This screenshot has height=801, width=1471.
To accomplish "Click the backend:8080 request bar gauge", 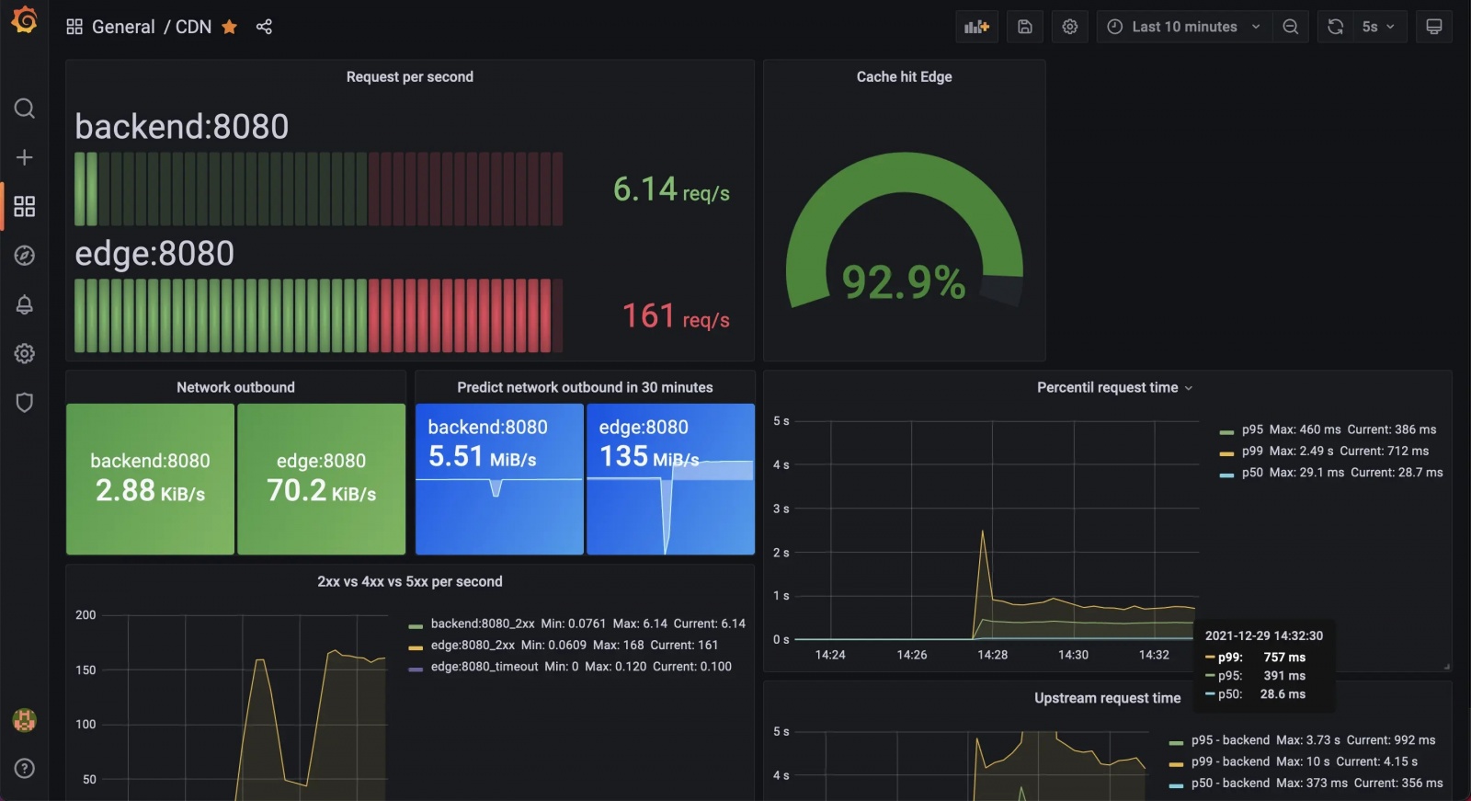I will pos(318,189).
